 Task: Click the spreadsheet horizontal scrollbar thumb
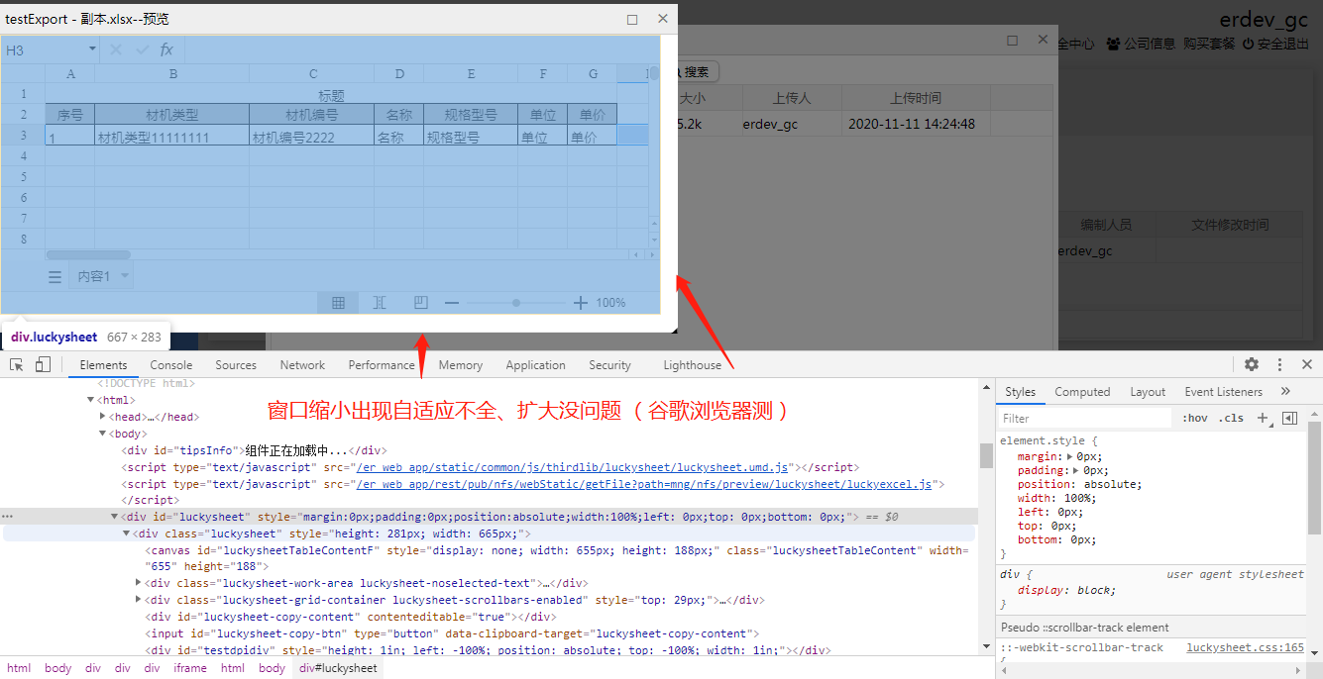[x=89, y=254]
